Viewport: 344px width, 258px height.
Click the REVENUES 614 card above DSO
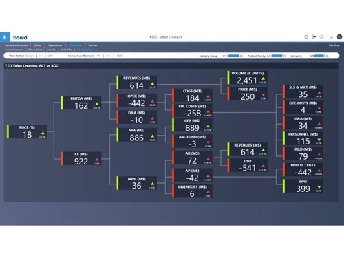click(248, 149)
